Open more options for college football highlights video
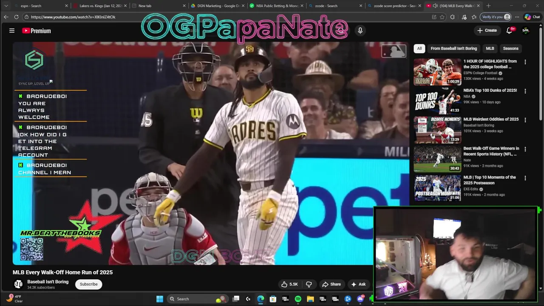544x306 pixels. pyautogui.click(x=525, y=62)
